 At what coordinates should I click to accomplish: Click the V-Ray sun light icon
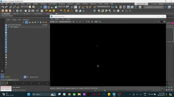pyautogui.click(x=68, y=11)
